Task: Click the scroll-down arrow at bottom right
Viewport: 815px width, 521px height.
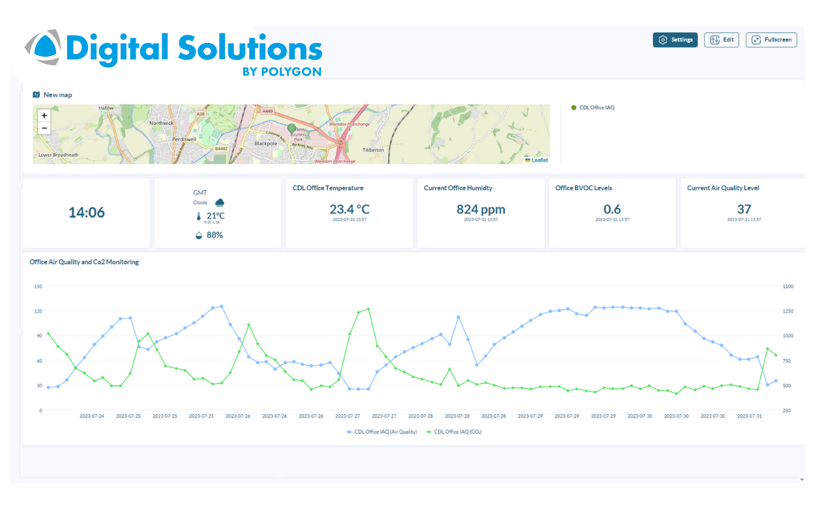Action: click(x=801, y=479)
